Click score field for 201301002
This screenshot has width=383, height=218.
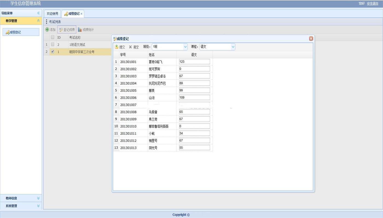click(x=195, y=69)
